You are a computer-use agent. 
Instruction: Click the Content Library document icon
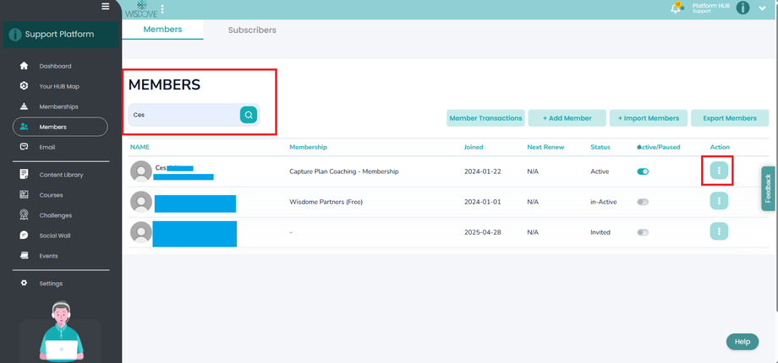(24, 174)
